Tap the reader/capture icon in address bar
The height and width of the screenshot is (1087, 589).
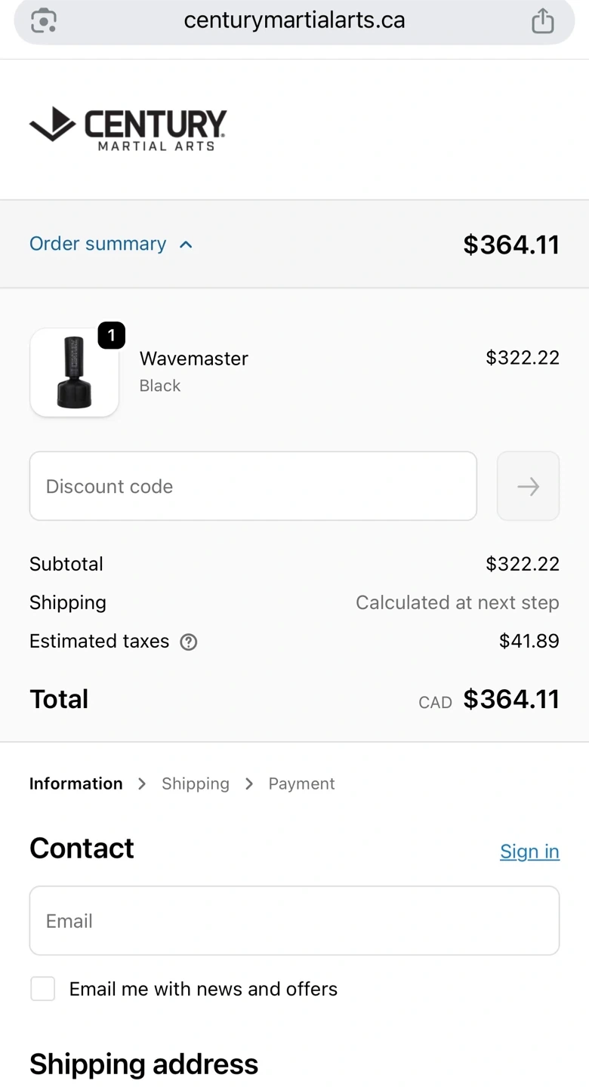click(x=44, y=20)
